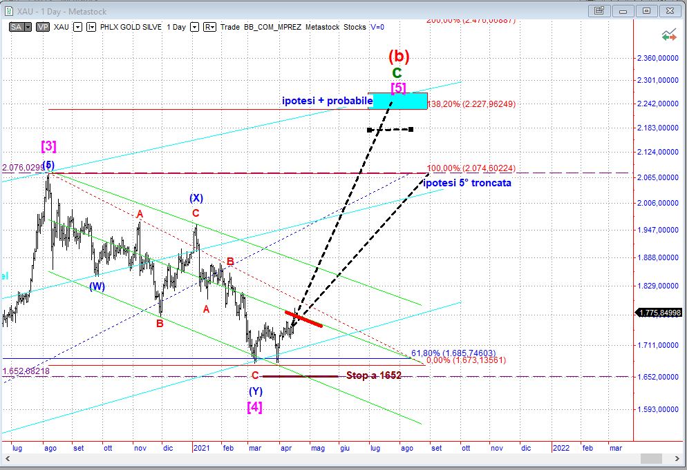Click the 1 Day periodicity label
The height and width of the screenshot is (470, 687).
click(176, 27)
